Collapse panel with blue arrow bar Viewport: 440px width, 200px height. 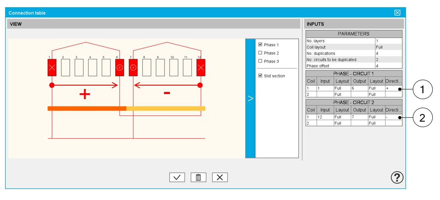[x=250, y=98]
